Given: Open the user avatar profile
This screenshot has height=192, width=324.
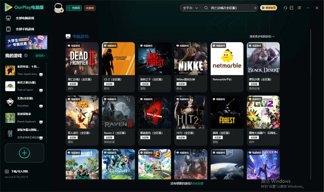Looking at the screenshot, I should coord(58,8).
